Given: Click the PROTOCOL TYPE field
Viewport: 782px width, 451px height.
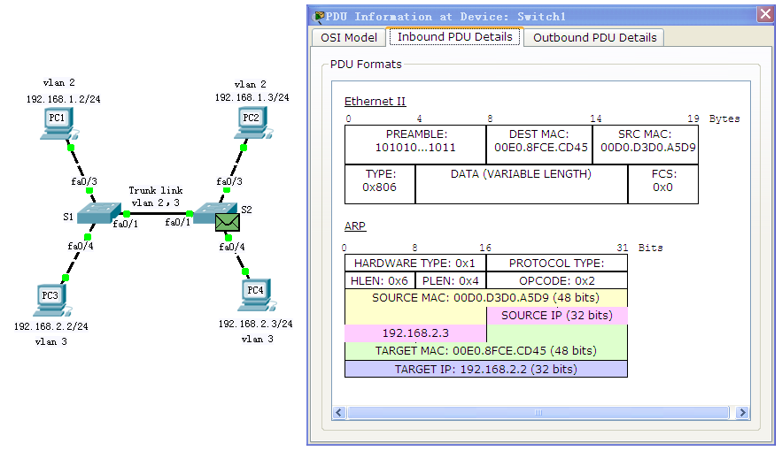Looking at the screenshot, I should (557, 264).
